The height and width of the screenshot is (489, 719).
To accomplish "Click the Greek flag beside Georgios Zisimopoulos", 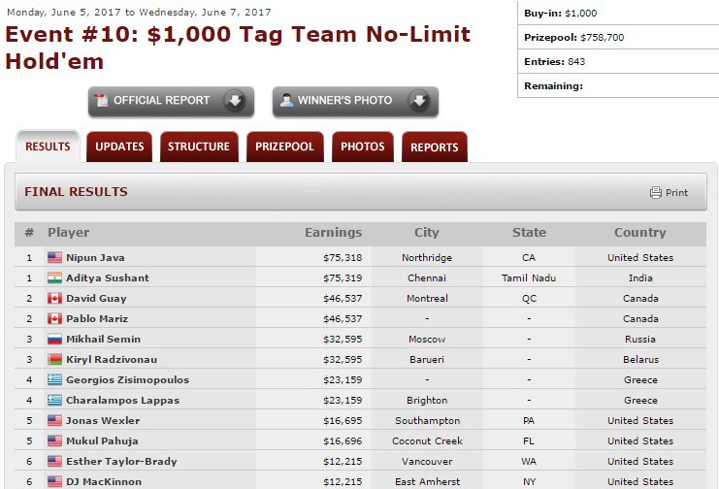I will 54,380.
